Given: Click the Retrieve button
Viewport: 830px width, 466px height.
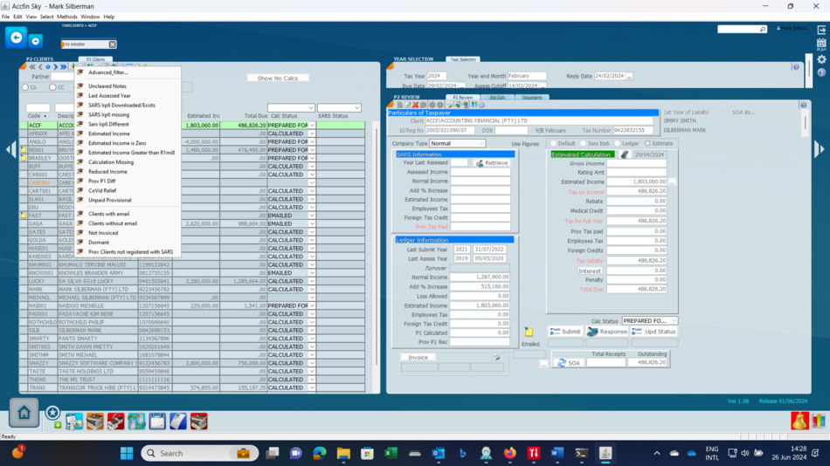Looking at the screenshot, I should 492,163.
